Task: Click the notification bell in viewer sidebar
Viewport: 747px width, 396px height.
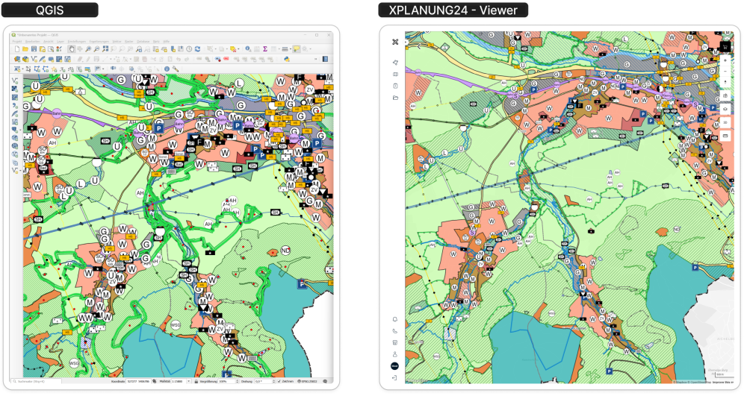Action: coord(395,319)
